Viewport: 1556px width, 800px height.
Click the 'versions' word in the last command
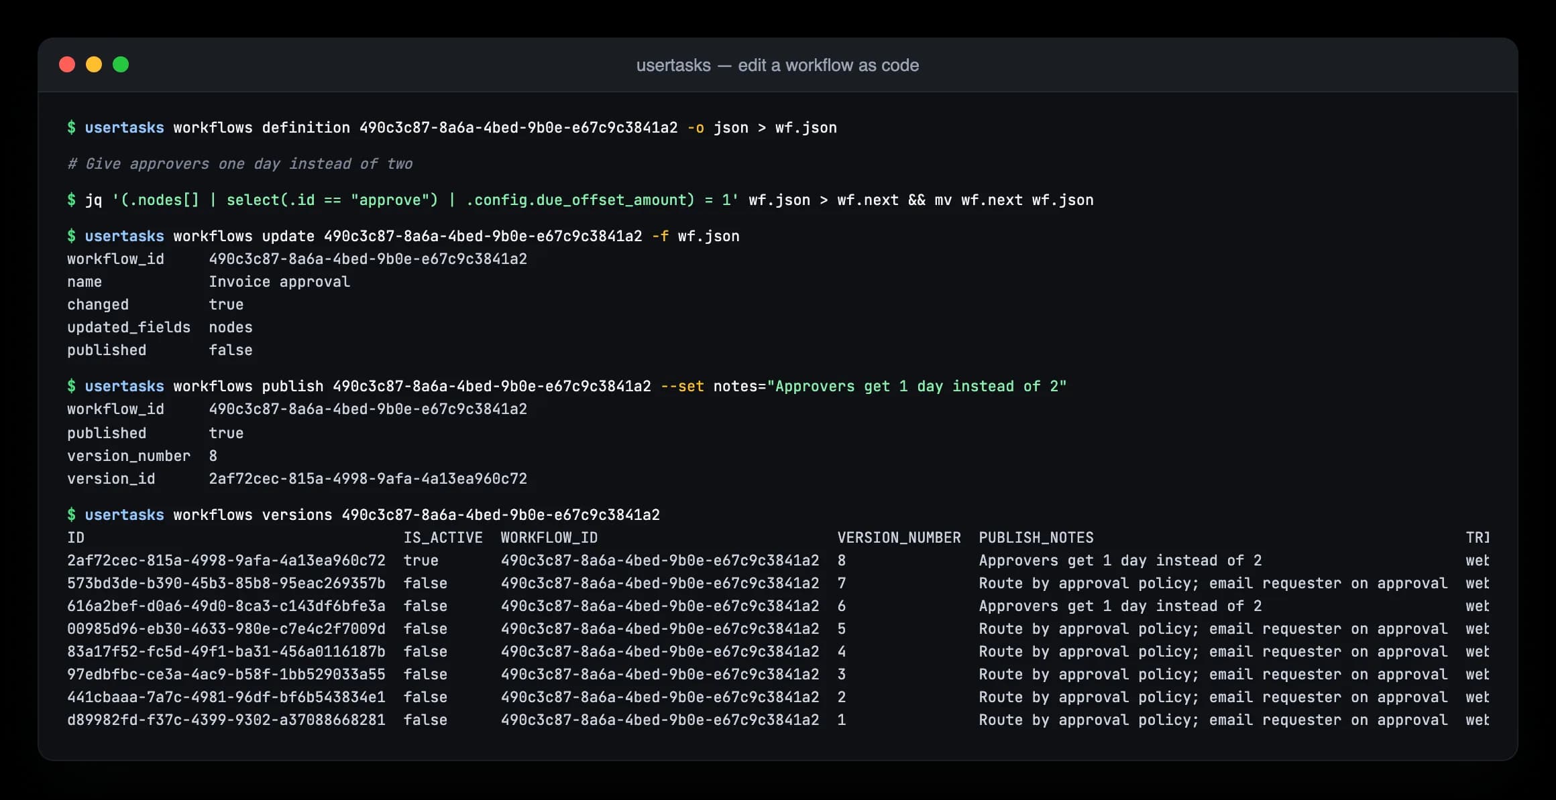[x=296, y=515]
